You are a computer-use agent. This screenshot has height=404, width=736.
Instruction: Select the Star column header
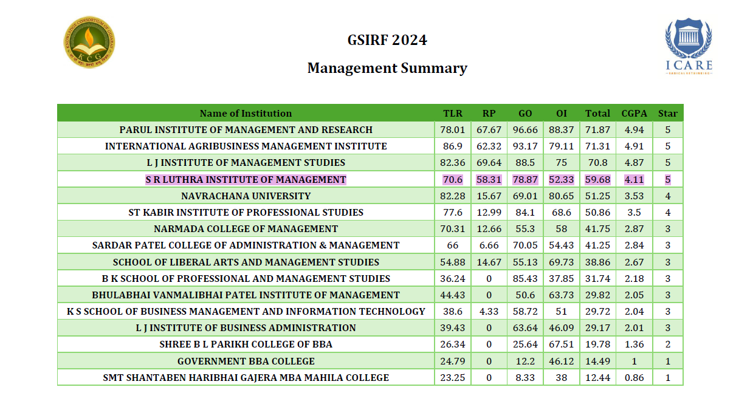pos(667,113)
